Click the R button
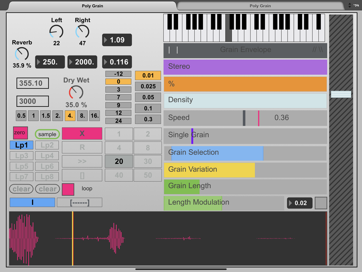 coord(82,147)
